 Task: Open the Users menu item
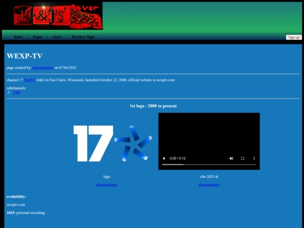pos(57,37)
